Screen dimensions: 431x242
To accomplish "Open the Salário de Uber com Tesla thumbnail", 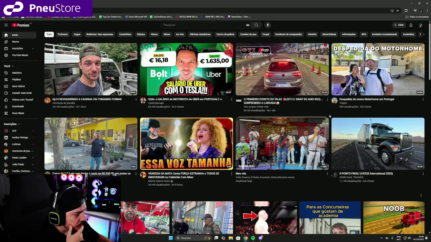I will point(187,69).
